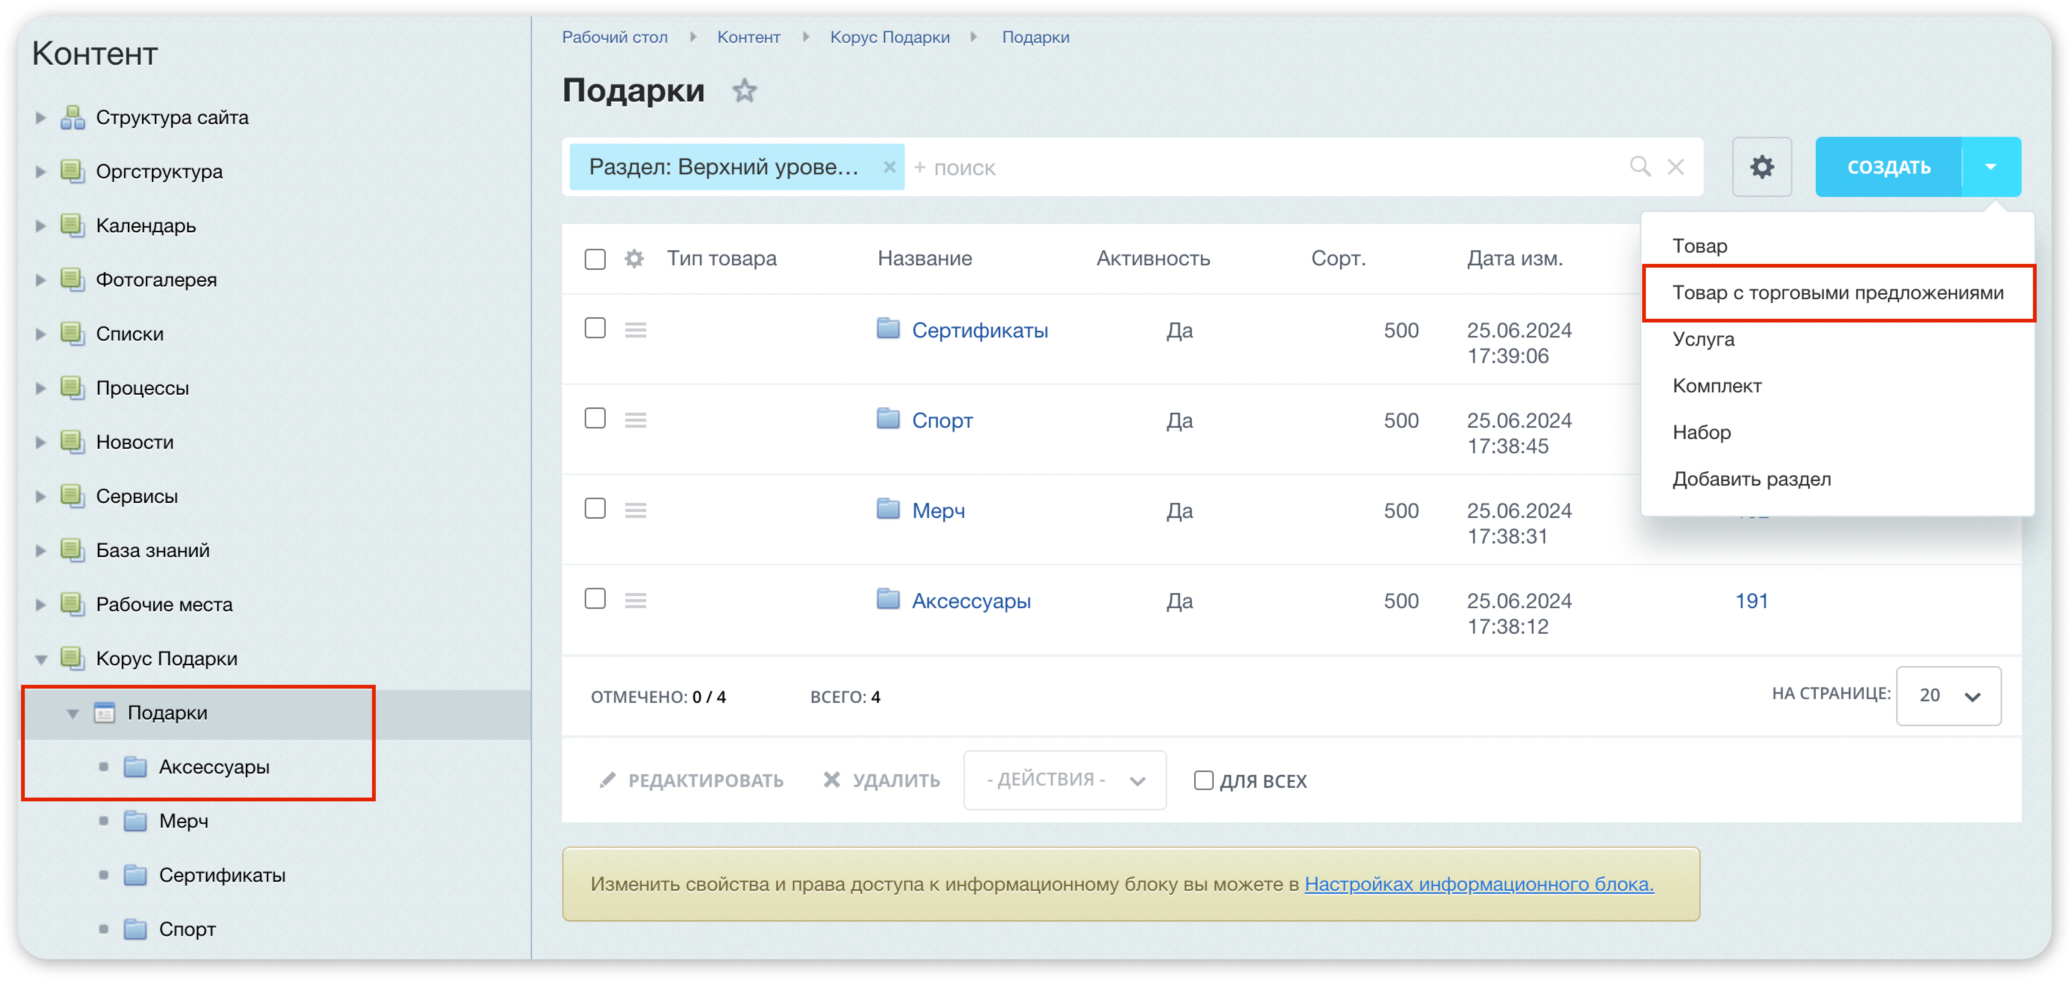
Task: Open row menu for Сертификаты
Action: 635,330
